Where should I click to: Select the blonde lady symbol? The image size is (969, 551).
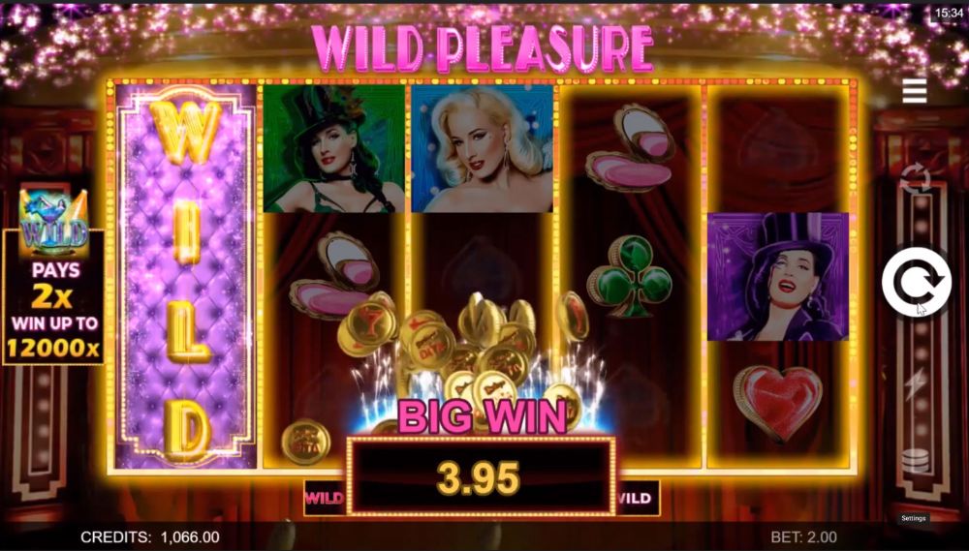tap(482, 149)
